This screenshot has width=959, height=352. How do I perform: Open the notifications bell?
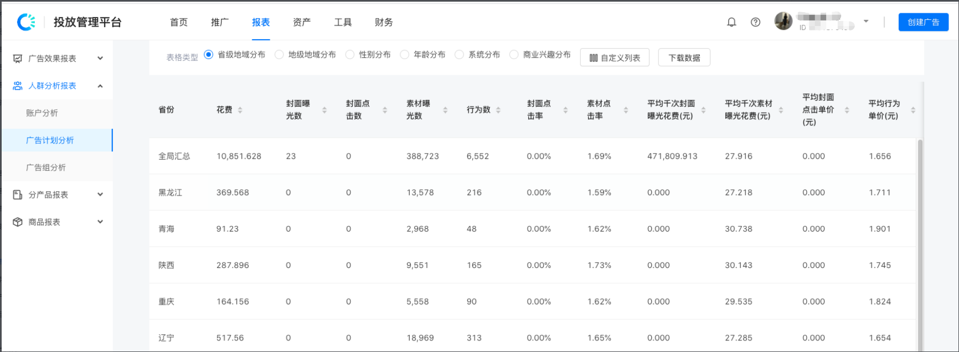click(731, 22)
